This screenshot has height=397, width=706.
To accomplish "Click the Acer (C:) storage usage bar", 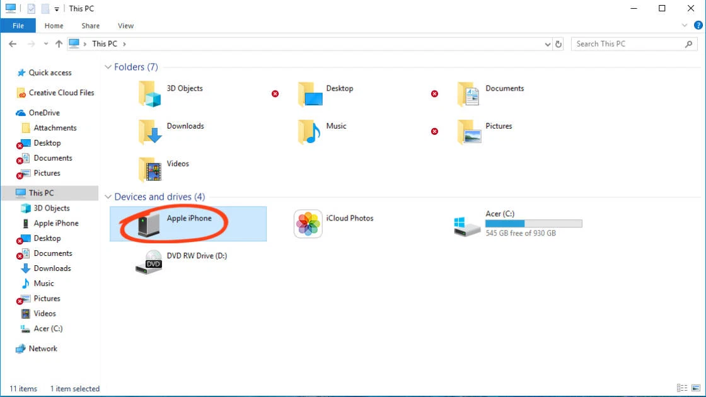I will click(x=533, y=223).
